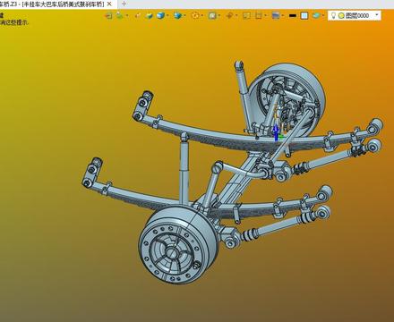The image size is (394, 322).
Task: Open a new tab with plus button
Action: [124, 4]
